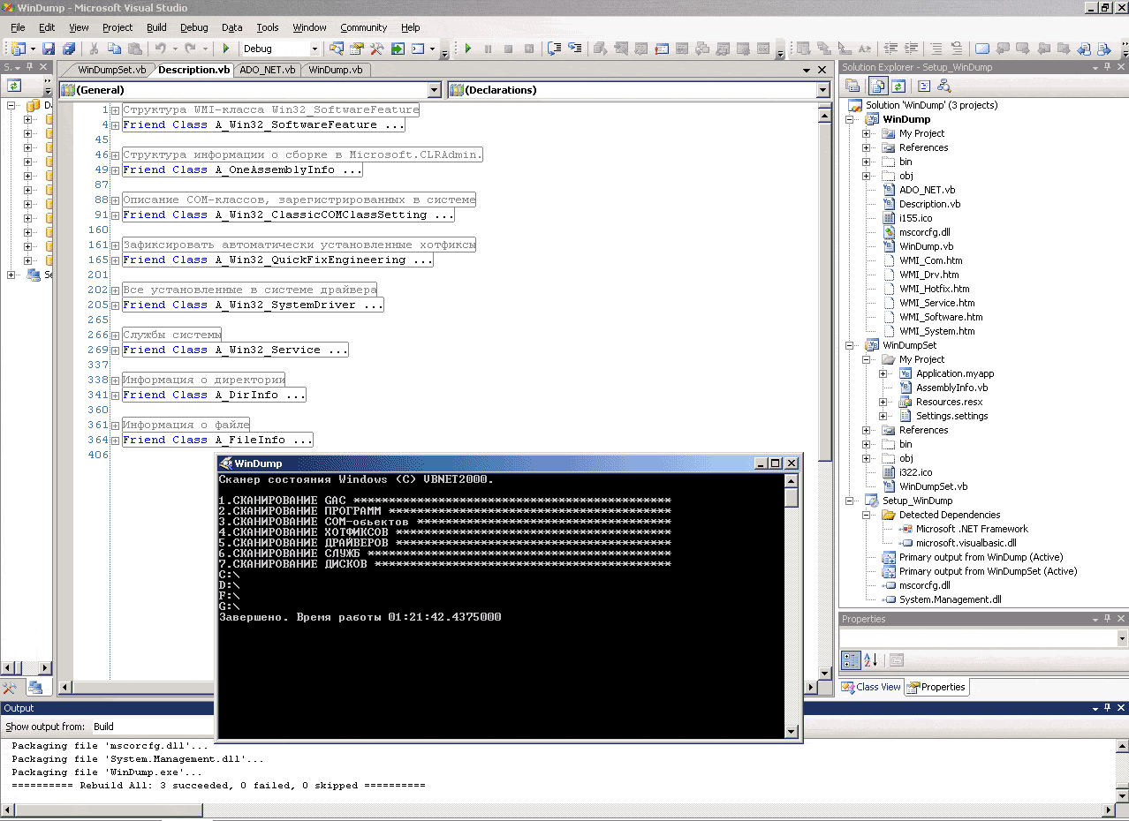Viewport: 1129px width, 821px height.
Task: Switch to WinDump.vb editor tab
Action: click(x=336, y=70)
